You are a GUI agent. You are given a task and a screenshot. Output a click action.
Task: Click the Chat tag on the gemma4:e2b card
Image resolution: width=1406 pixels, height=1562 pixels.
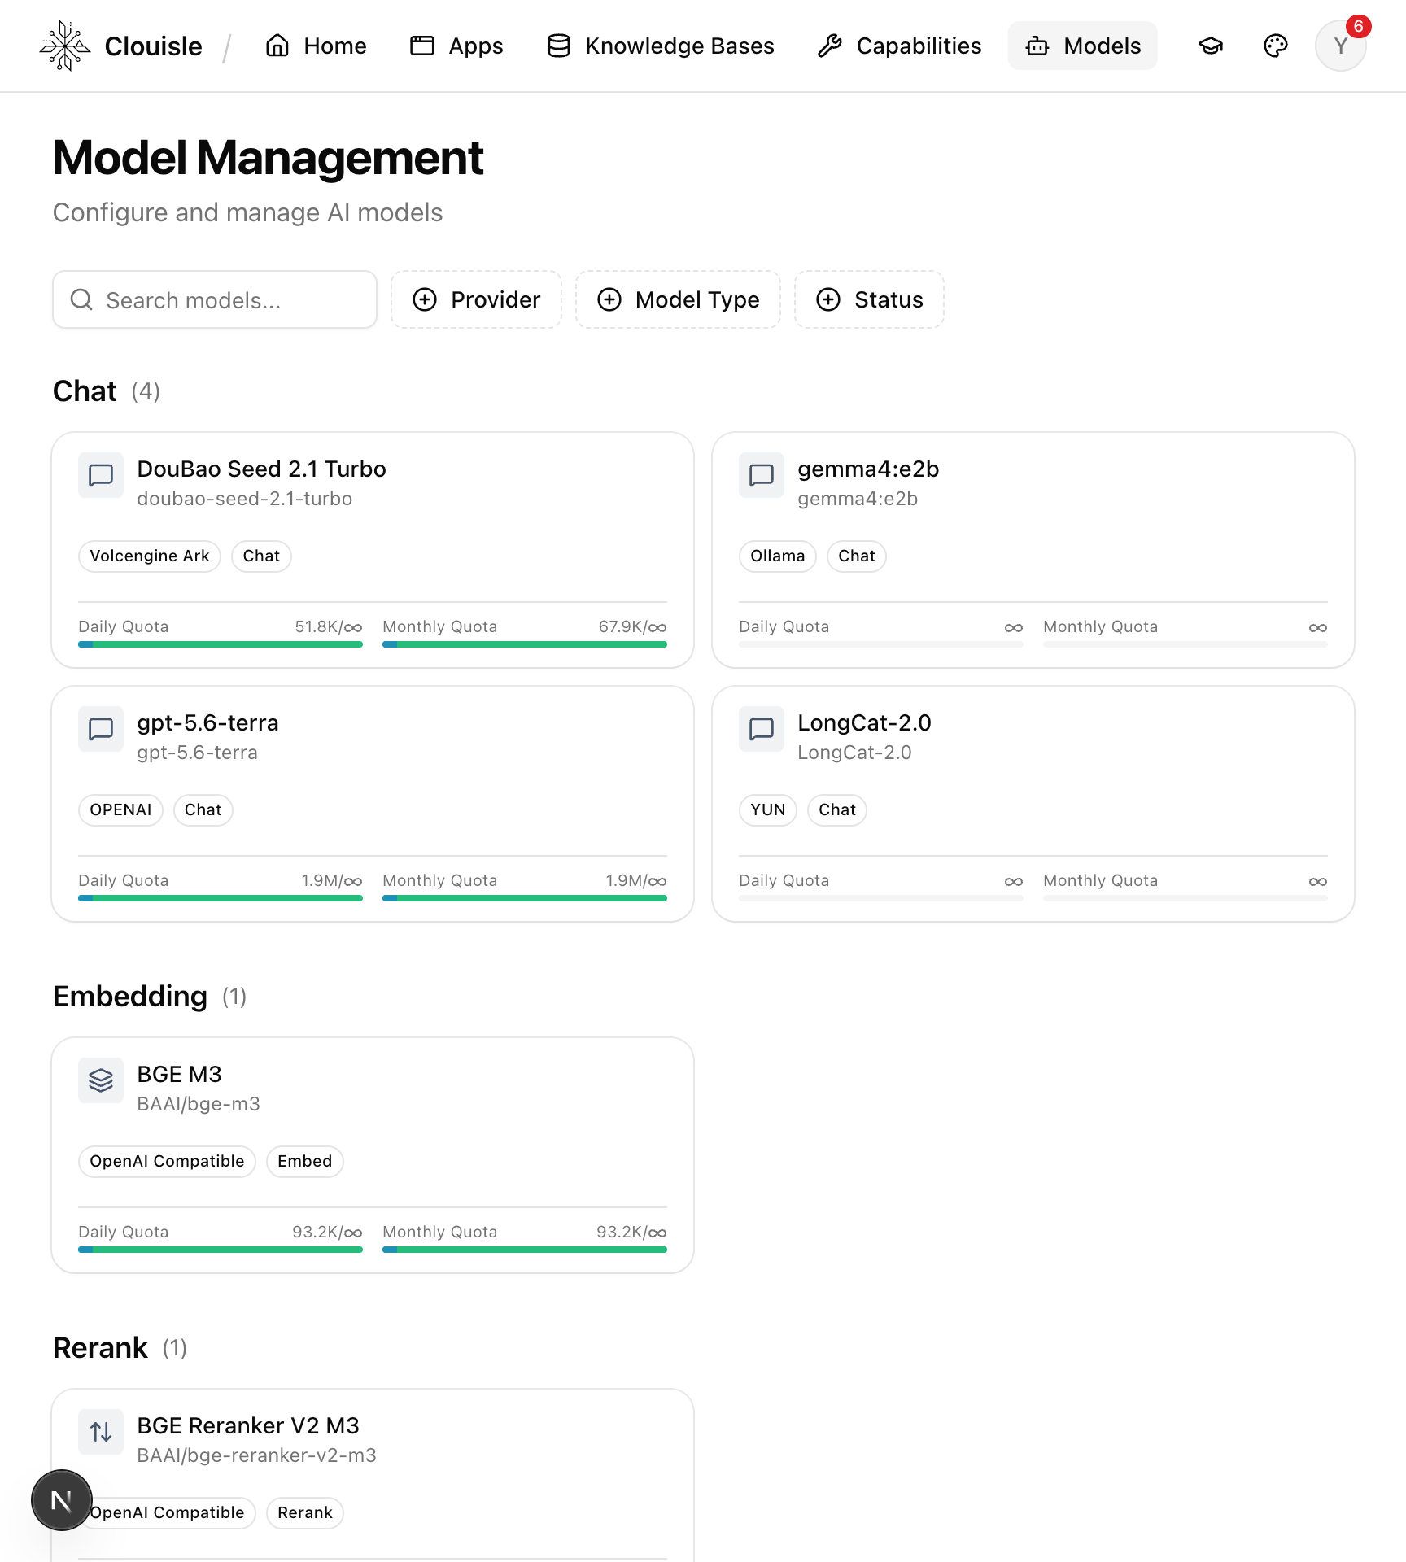[857, 556]
